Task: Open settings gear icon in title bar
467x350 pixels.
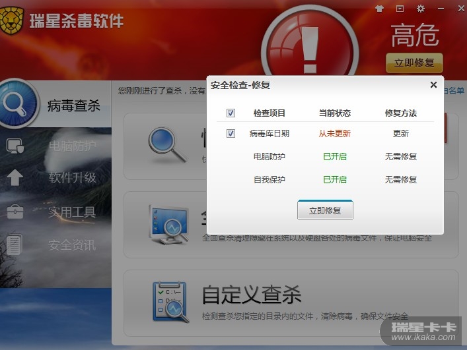Action: click(420, 9)
